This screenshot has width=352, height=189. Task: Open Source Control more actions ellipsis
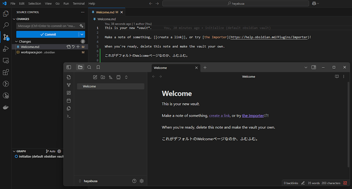click(82, 12)
